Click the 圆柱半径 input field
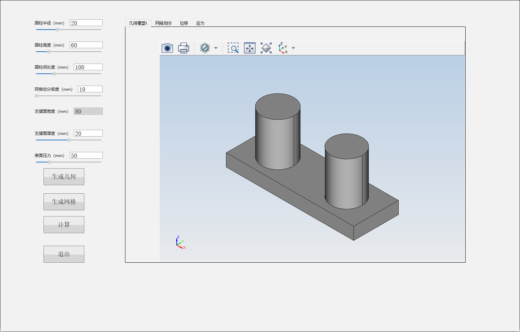 (x=86, y=23)
